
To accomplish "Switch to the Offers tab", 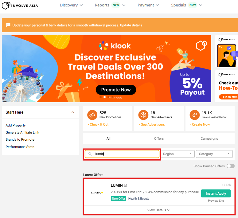I will click(159, 138).
